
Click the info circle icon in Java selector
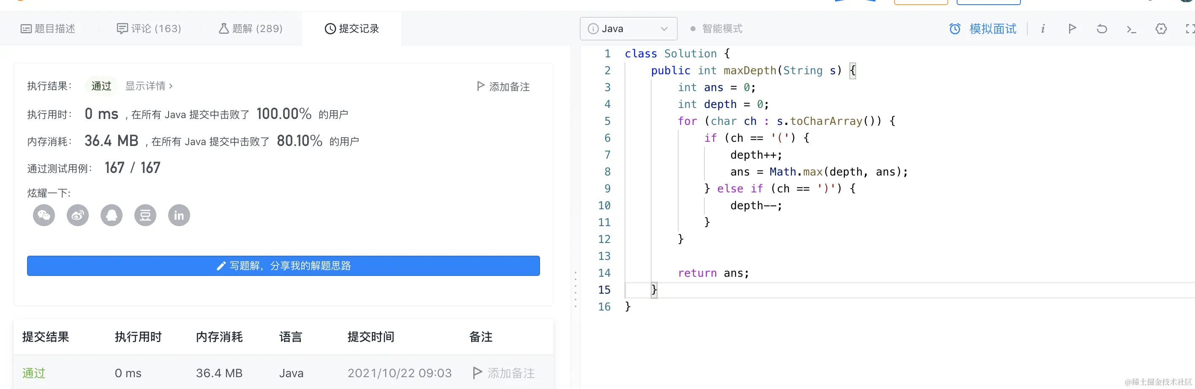pyautogui.click(x=593, y=29)
